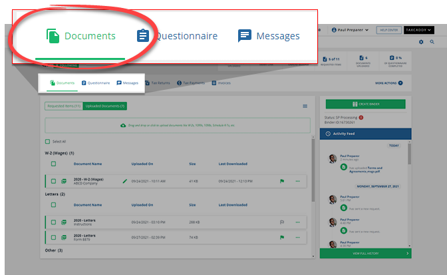Click the Document Name header in the W-2 section

(88, 164)
